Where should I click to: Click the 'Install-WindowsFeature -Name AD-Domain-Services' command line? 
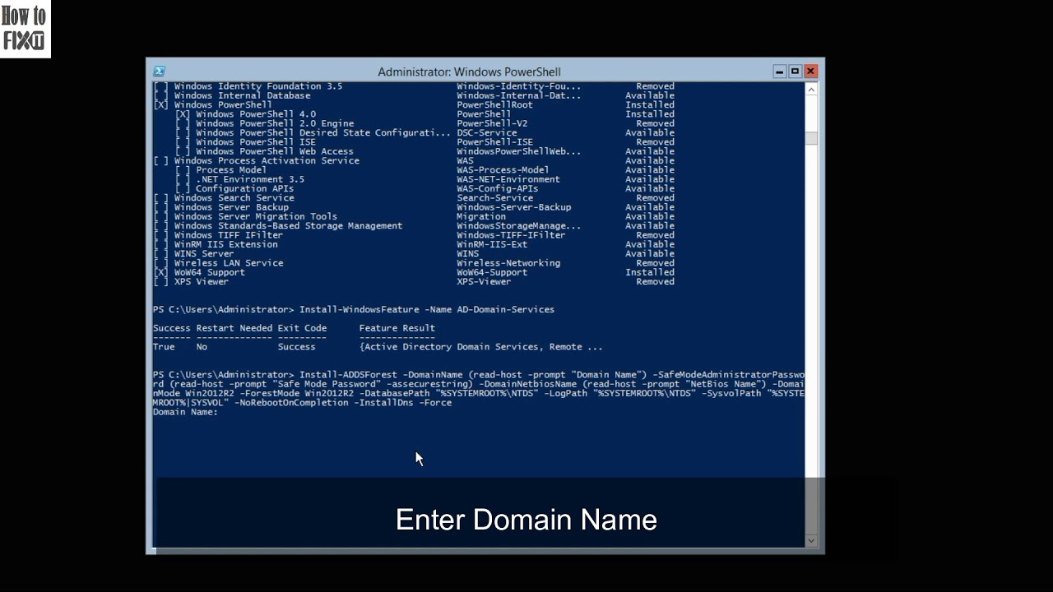pos(354,310)
